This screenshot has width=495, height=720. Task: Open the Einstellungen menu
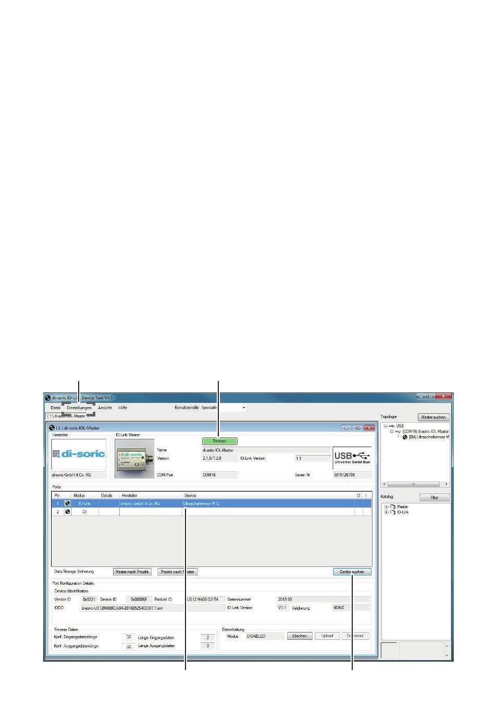click(x=79, y=408)
